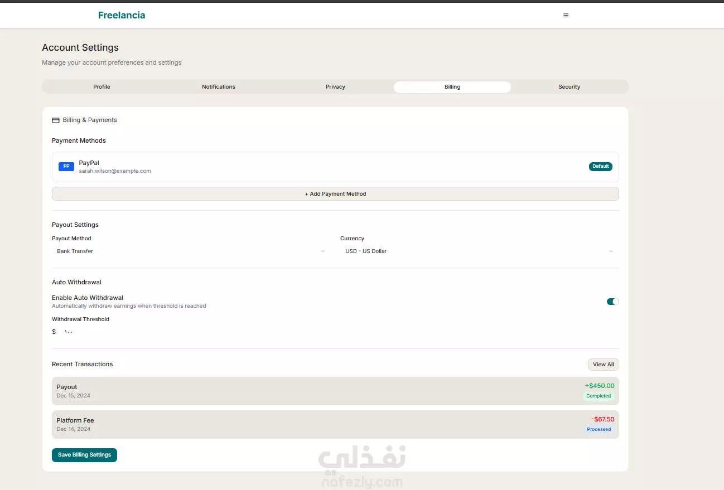Image resolution: width=724 pixels, height=490 pixels.
Task: Click the Default badge on PayPal
Action: (x=600, y=167)
